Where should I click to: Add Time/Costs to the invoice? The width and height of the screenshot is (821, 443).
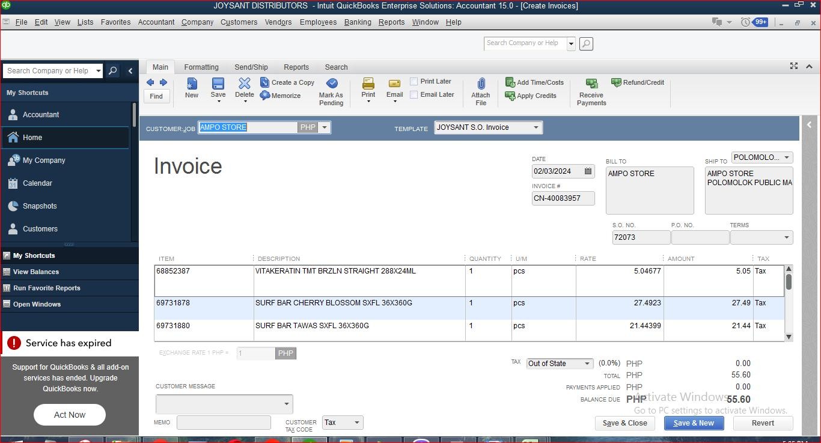coord(534,82)
